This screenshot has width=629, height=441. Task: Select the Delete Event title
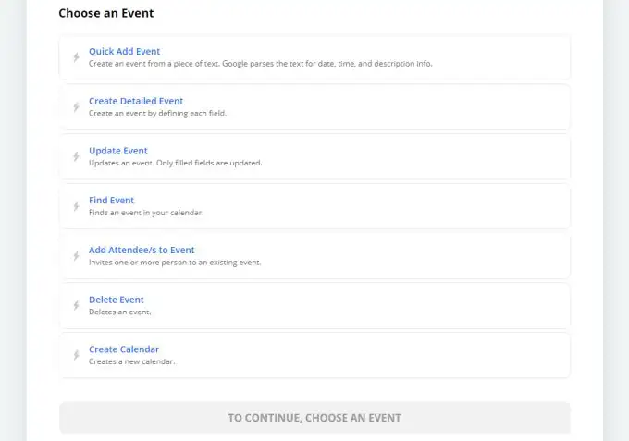(116, 300)
